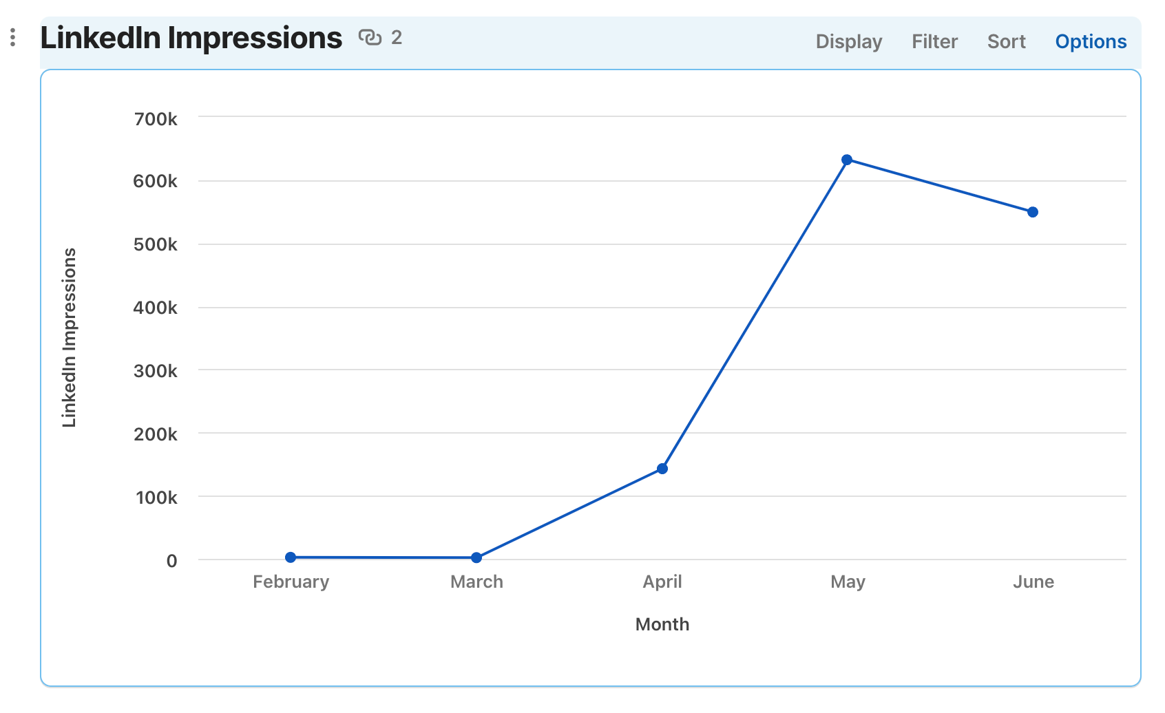Click the 200k y-axis tick label
This screenshot has width=1165, height=713.
(x=156, y=434)
